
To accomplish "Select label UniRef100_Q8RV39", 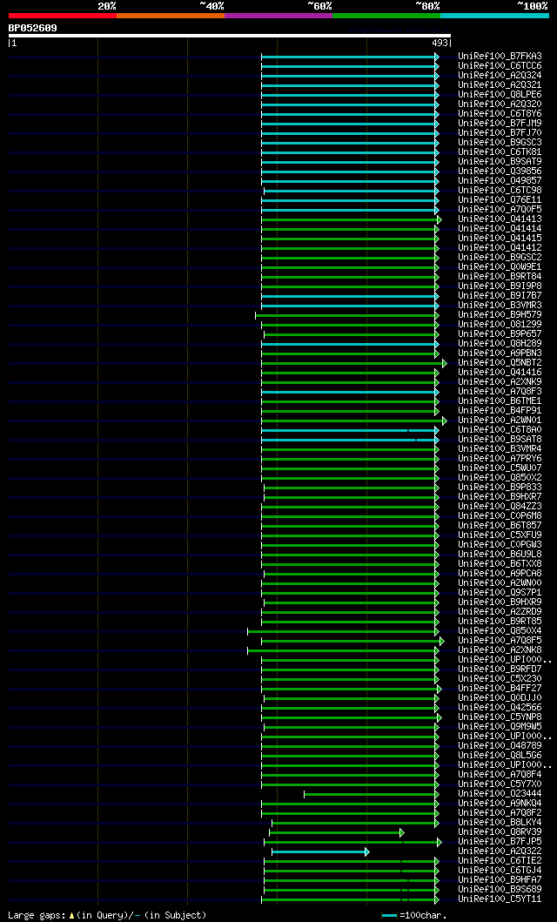I will (x=500, y=832).
